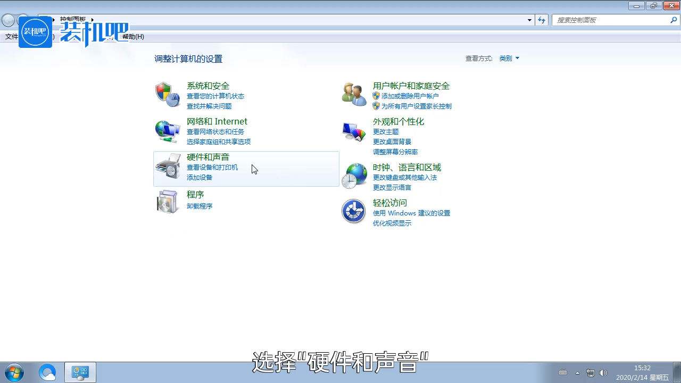The width and height of the screenshot is (681, 383).
Task: Click the network icon in the system tray
Action: (x=591, y=373)
